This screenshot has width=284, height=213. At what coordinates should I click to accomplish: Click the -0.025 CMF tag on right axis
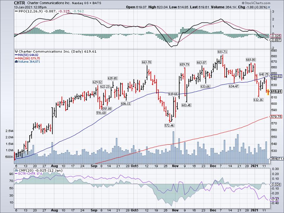[x=275, y=185]
